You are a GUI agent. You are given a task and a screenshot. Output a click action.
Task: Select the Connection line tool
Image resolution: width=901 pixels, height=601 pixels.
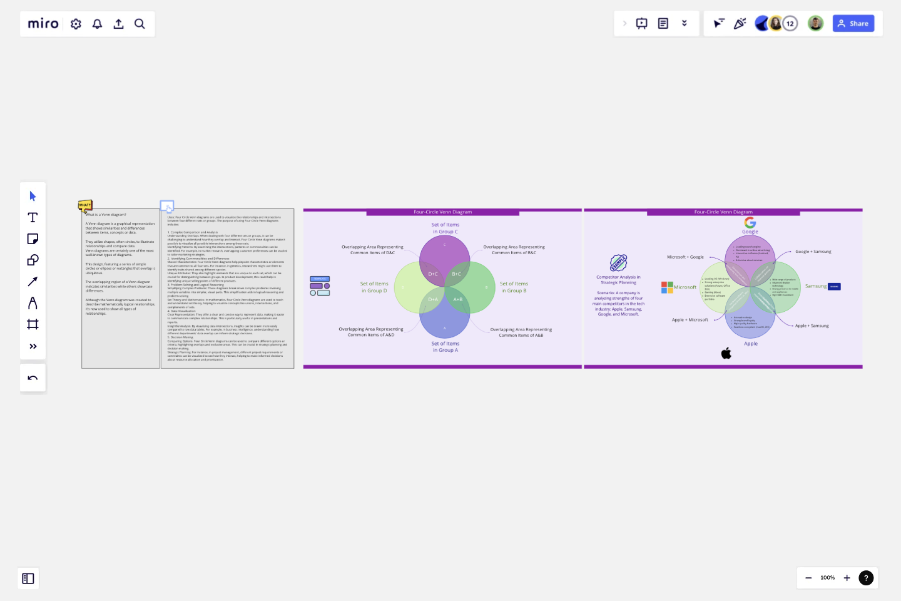click(33, 281)
